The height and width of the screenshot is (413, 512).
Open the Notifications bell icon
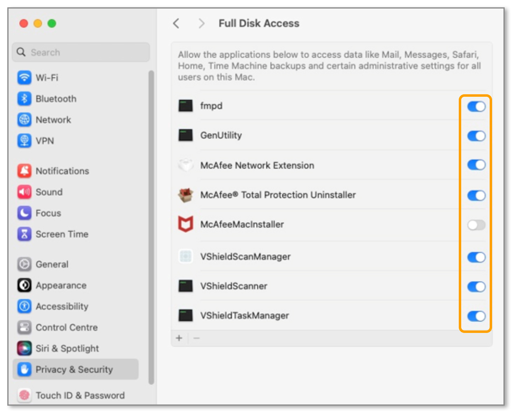point(24,171)
